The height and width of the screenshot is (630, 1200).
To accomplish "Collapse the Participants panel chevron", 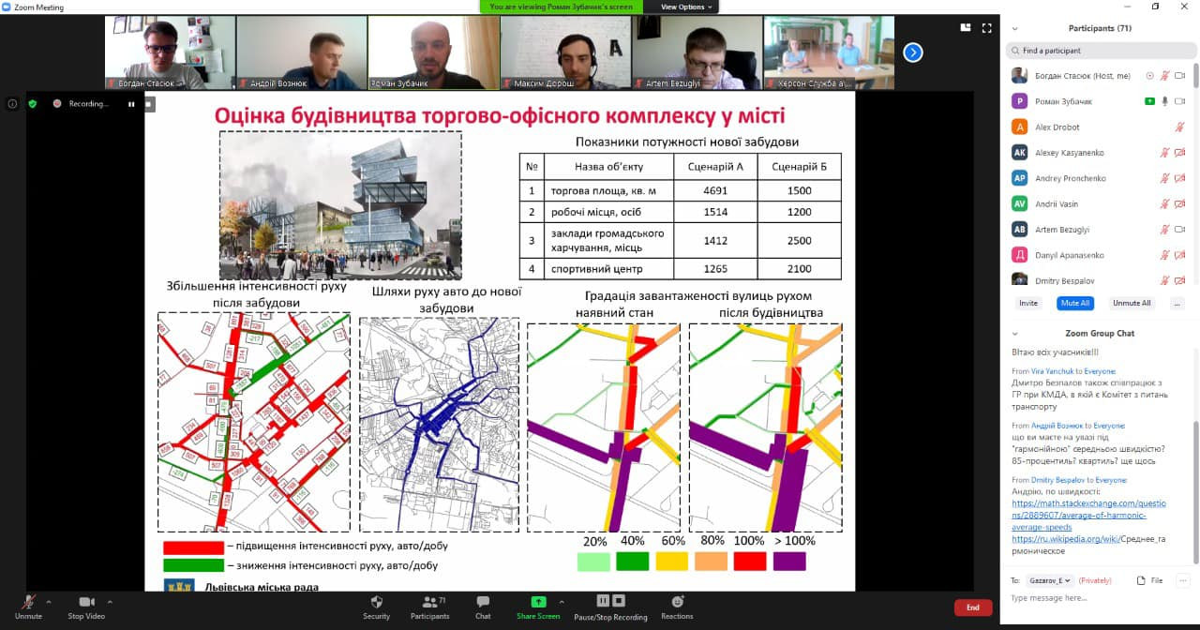I will click(x=1014, y=28).
